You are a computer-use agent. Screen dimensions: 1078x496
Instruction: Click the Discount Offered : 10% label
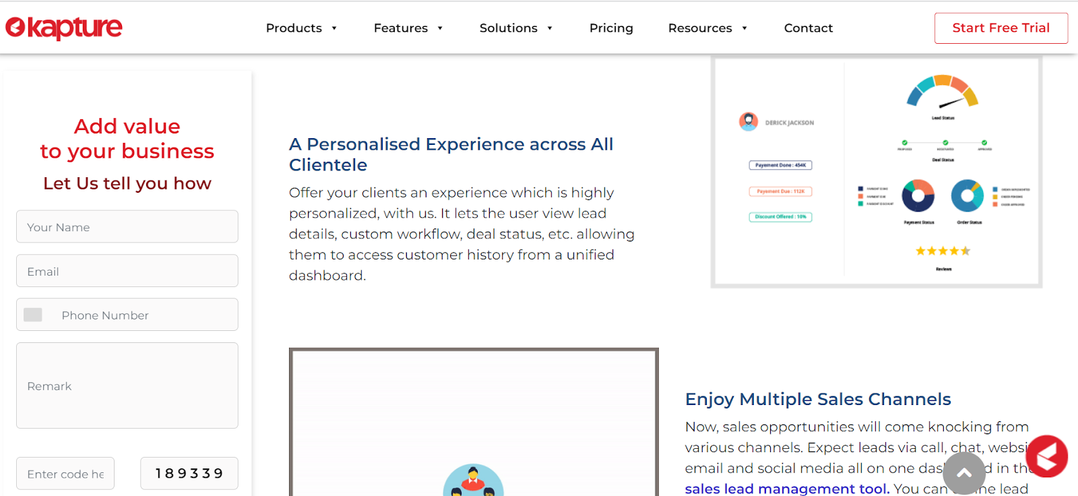point(780,217)
